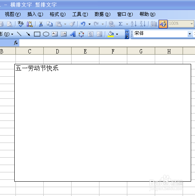Select column H header
Viewport: 195px width, 196px height.
click(x=169, y=51)
